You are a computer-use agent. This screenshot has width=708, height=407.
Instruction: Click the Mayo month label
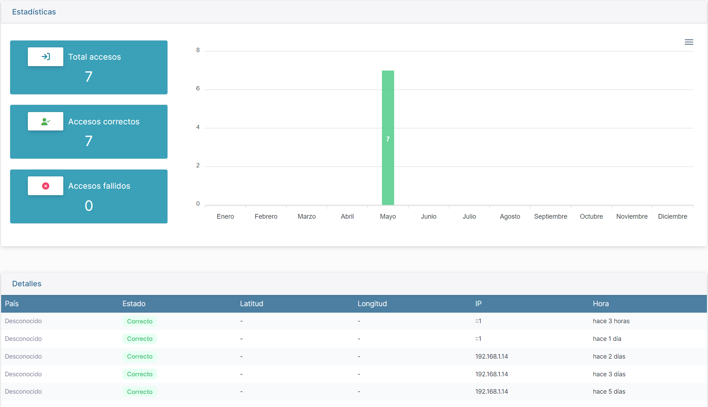[388, 217]
